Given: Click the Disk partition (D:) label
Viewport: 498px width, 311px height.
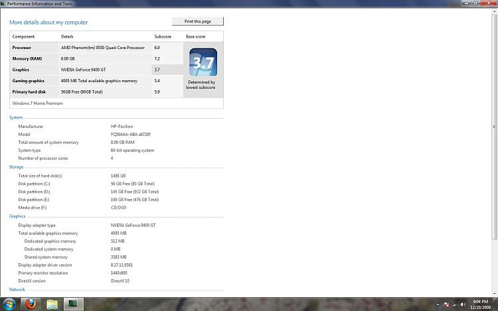Looking at the screenshot, I should point(34,192).
